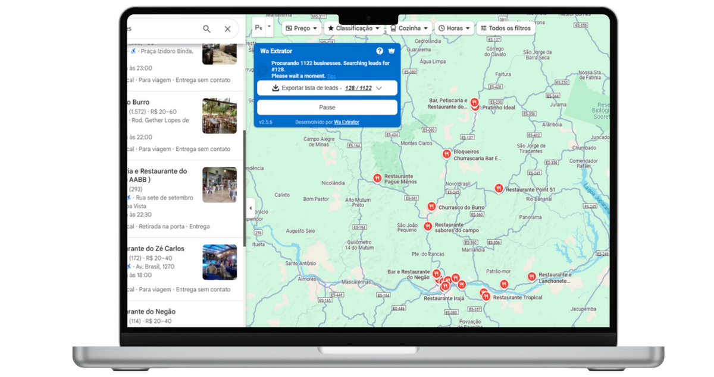This screenshot has width=714, height=377.
Task: Click the 'Panorama' town label
Action: [530, 217]
